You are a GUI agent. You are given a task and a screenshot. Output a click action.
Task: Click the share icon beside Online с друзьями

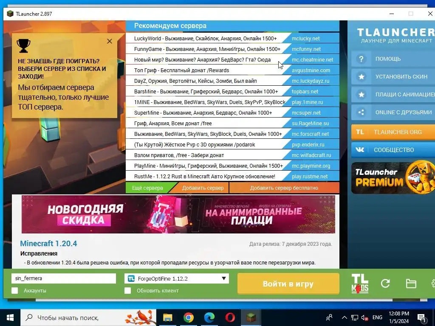pyautogui.click(x=361, y=112)
